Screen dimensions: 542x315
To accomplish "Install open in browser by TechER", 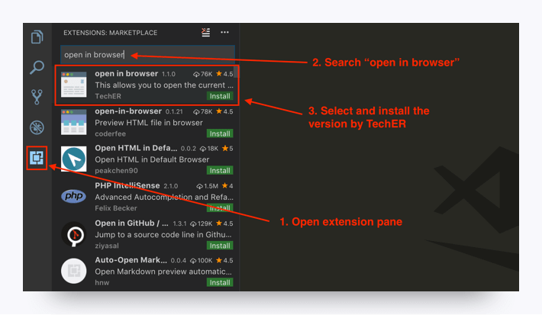I will (220, 96).
